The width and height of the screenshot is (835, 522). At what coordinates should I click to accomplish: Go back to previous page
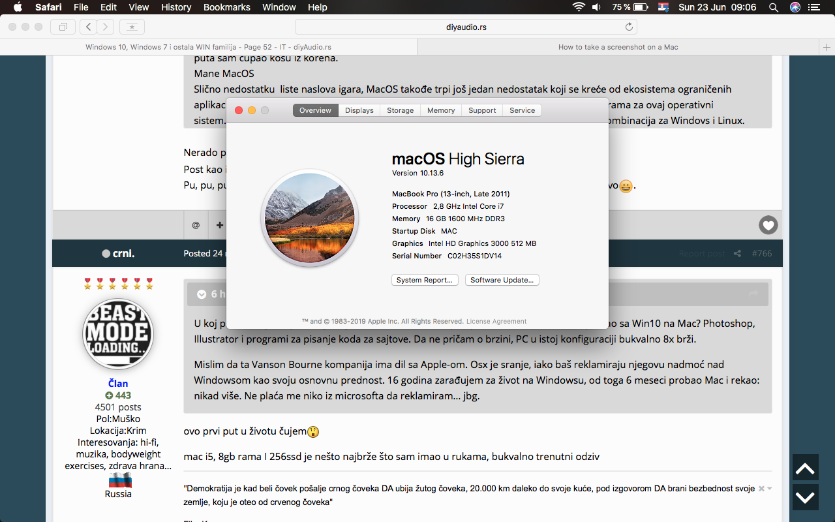88,27
